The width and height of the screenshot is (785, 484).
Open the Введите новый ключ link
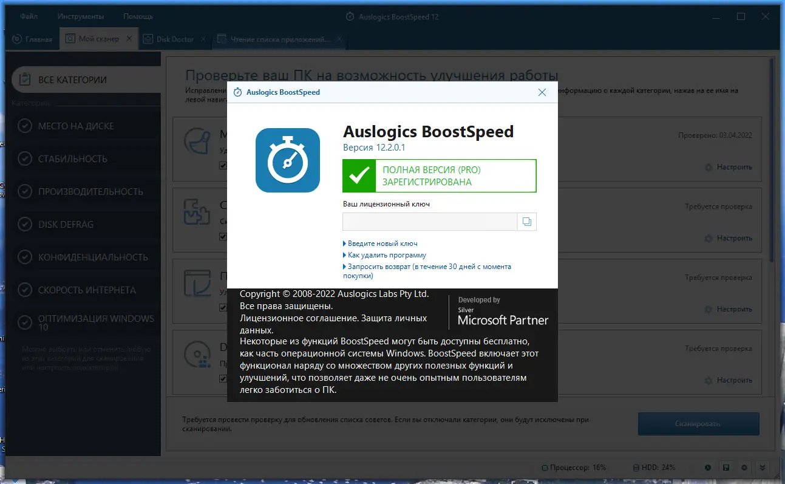pos(382,243)
